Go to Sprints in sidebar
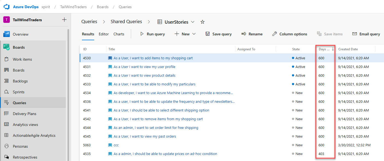 tap(18, 92)
